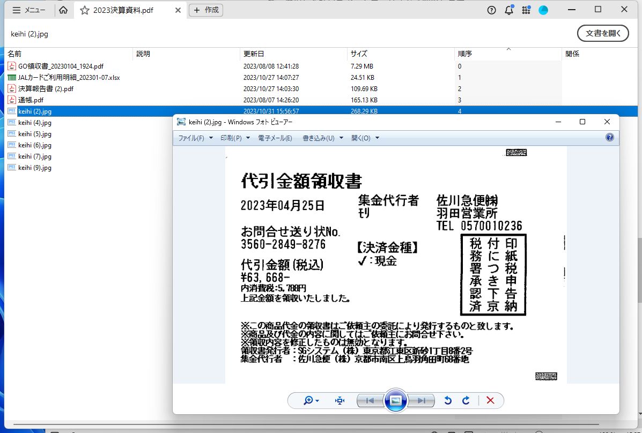Open the Adobe apps grid icon

click(x=526, y=10)
